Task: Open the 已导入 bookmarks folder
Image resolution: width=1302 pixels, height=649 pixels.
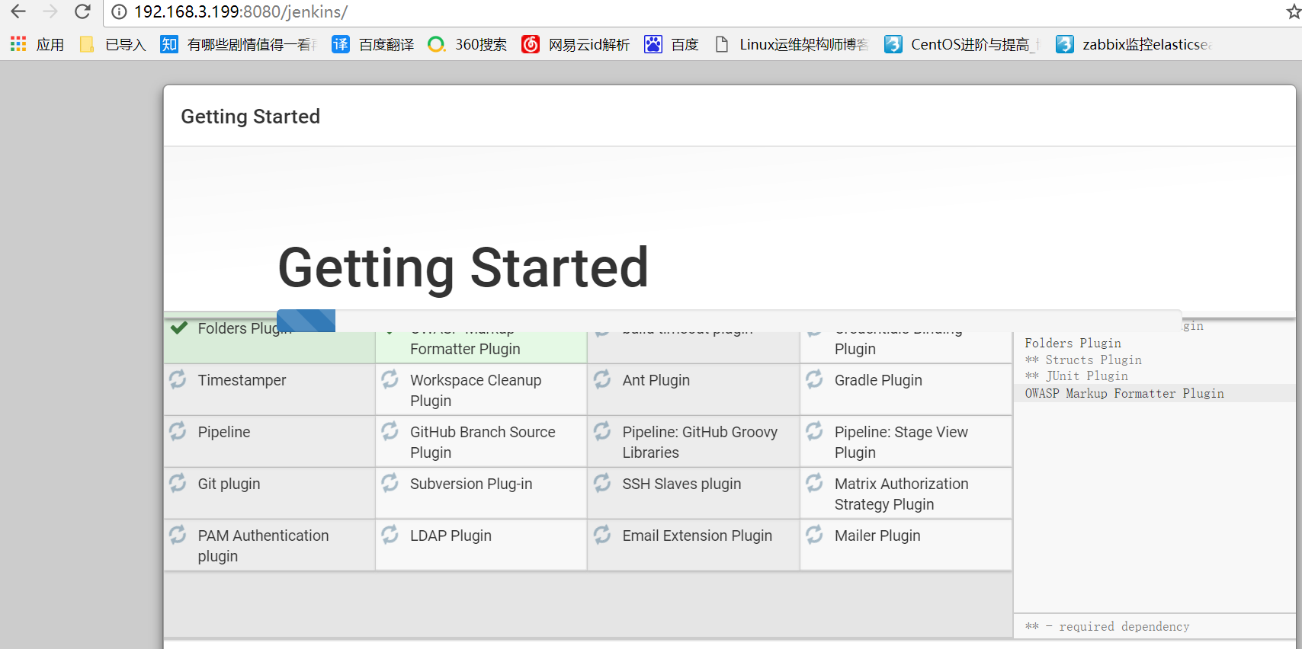Action: point(113,44)
